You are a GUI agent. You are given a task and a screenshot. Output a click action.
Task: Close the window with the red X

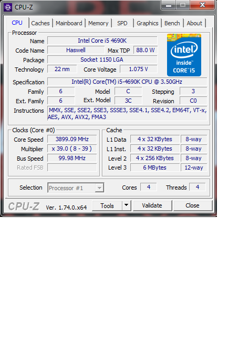pos(202,5)
